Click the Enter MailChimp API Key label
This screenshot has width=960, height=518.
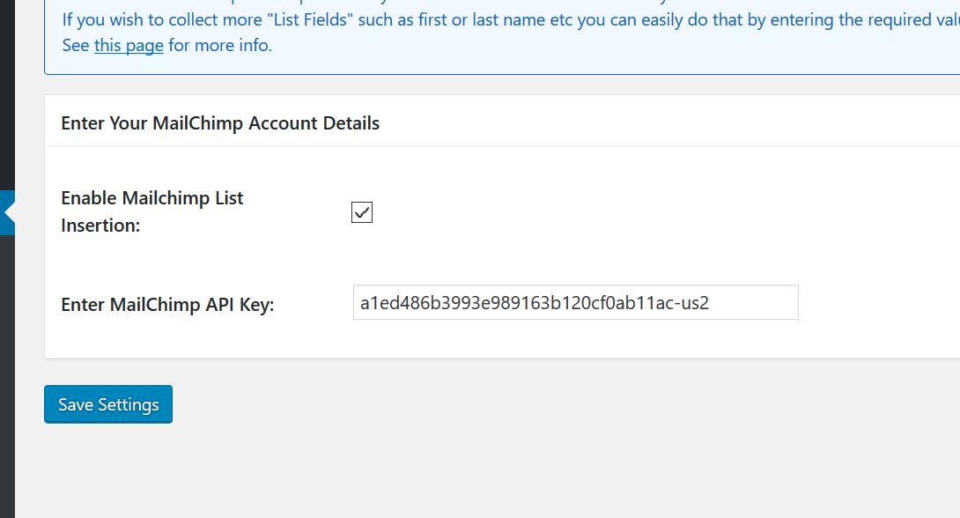[x=167, y=305]
